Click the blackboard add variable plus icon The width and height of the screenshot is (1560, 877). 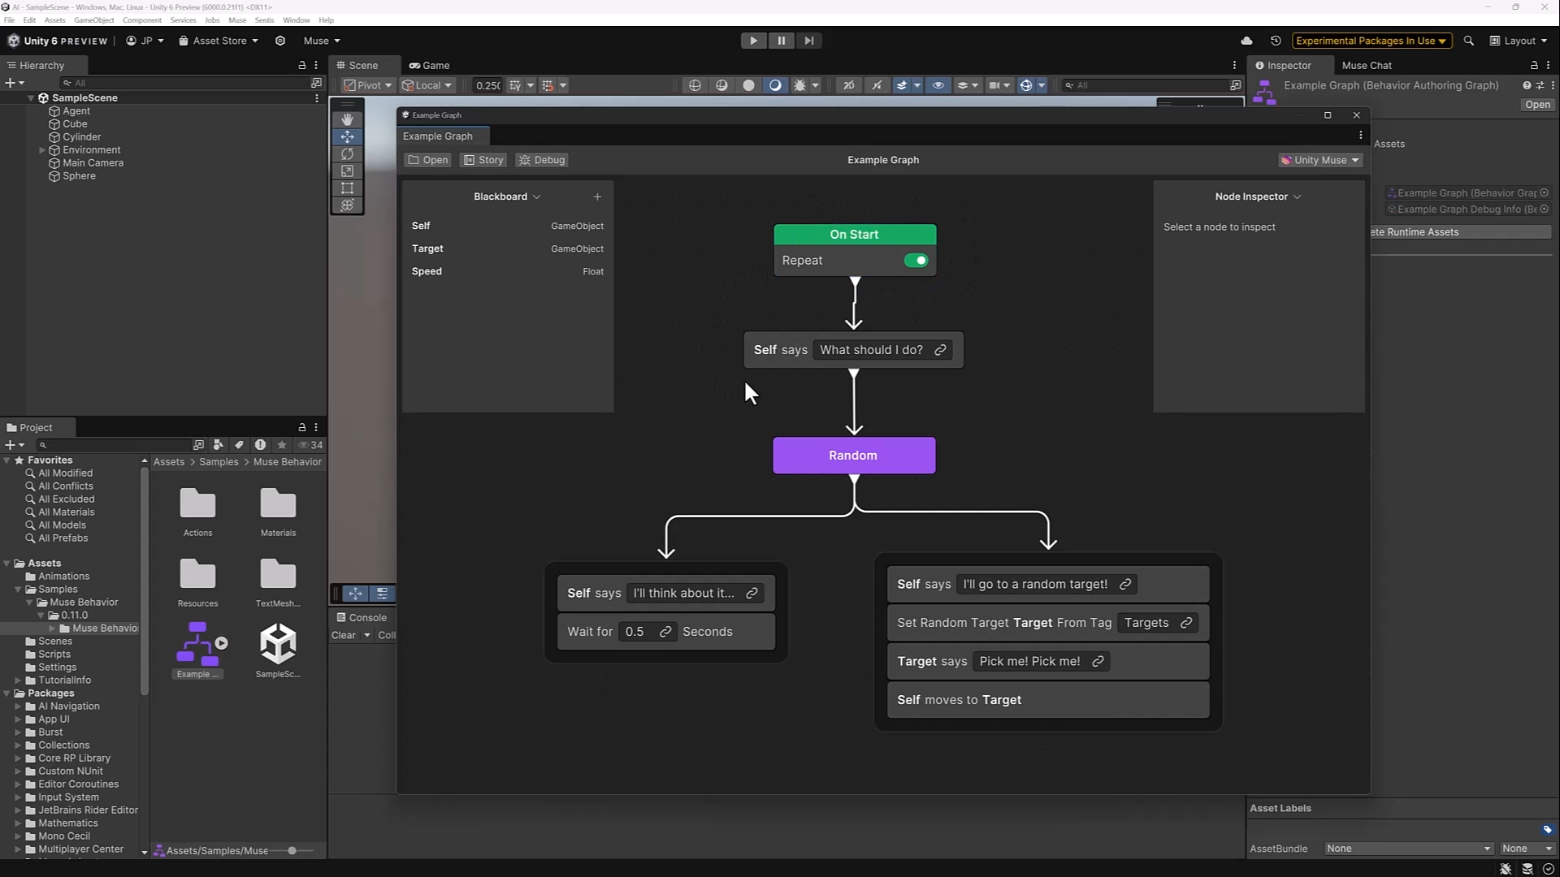pos(597,197)
